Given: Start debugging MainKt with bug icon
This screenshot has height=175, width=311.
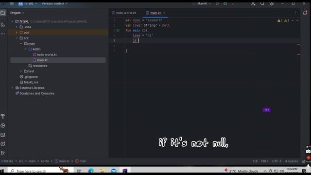Looking at the screenshot, I should 225,3.
